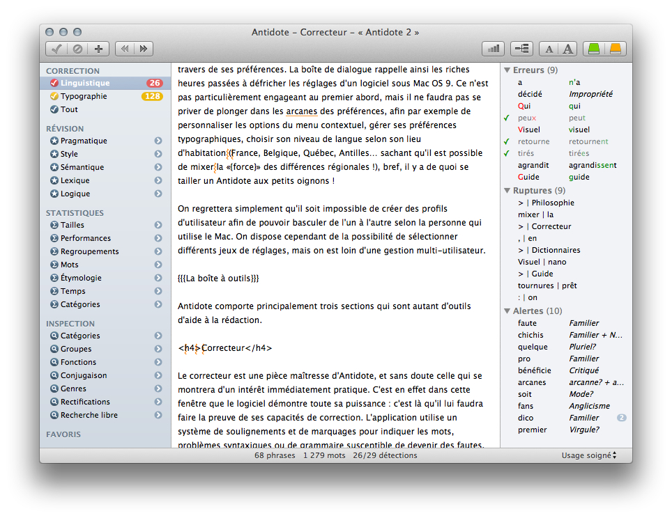Viewport: 672px width, 518px height.
Task: Click the blue Tout checkmark icon
Action: point(54,109)
